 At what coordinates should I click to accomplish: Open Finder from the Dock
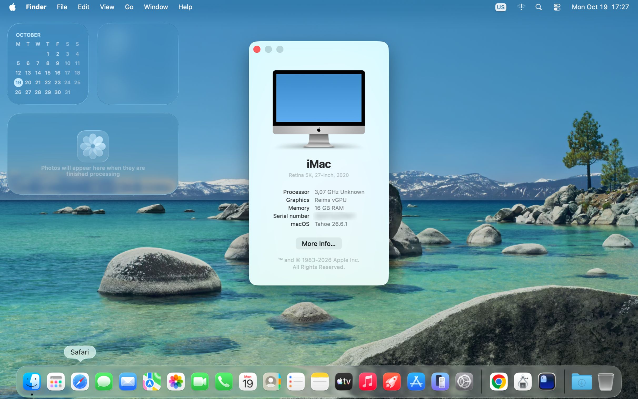point(32,381)
